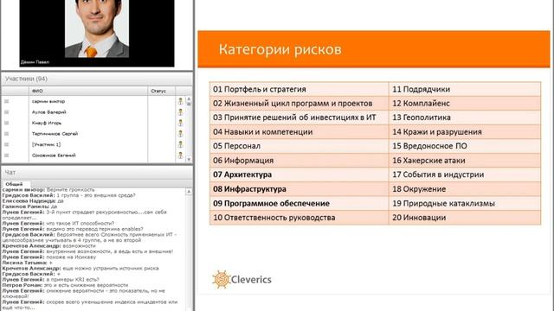
Task: Click row 15 Вредоносное ПО
Action: tap(465, 146)
